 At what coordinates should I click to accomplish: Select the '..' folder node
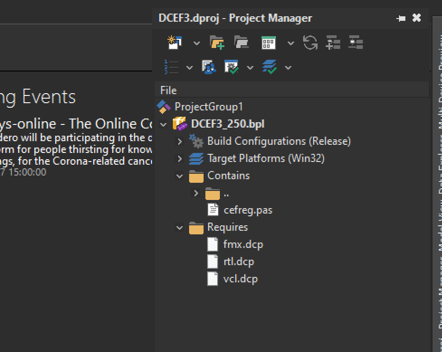pos(226,194)
